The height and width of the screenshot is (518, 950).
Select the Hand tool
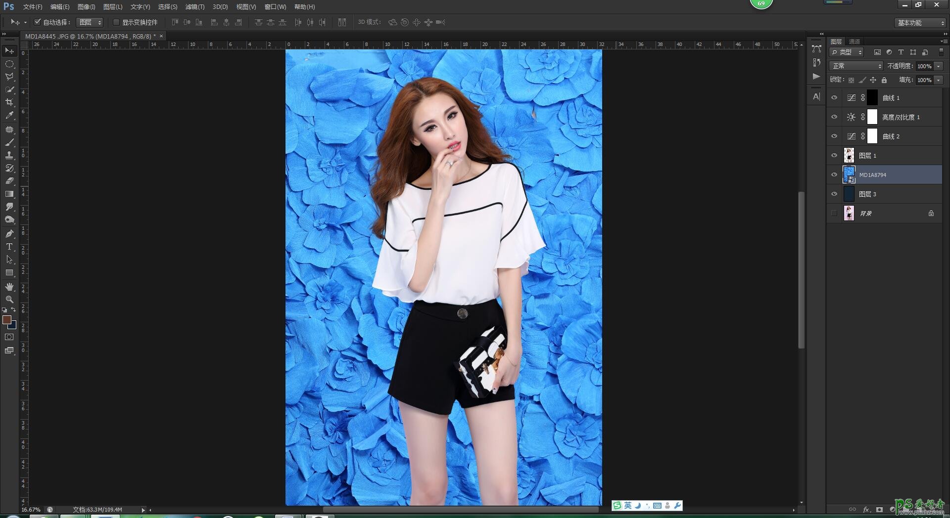tap(9, 287)
